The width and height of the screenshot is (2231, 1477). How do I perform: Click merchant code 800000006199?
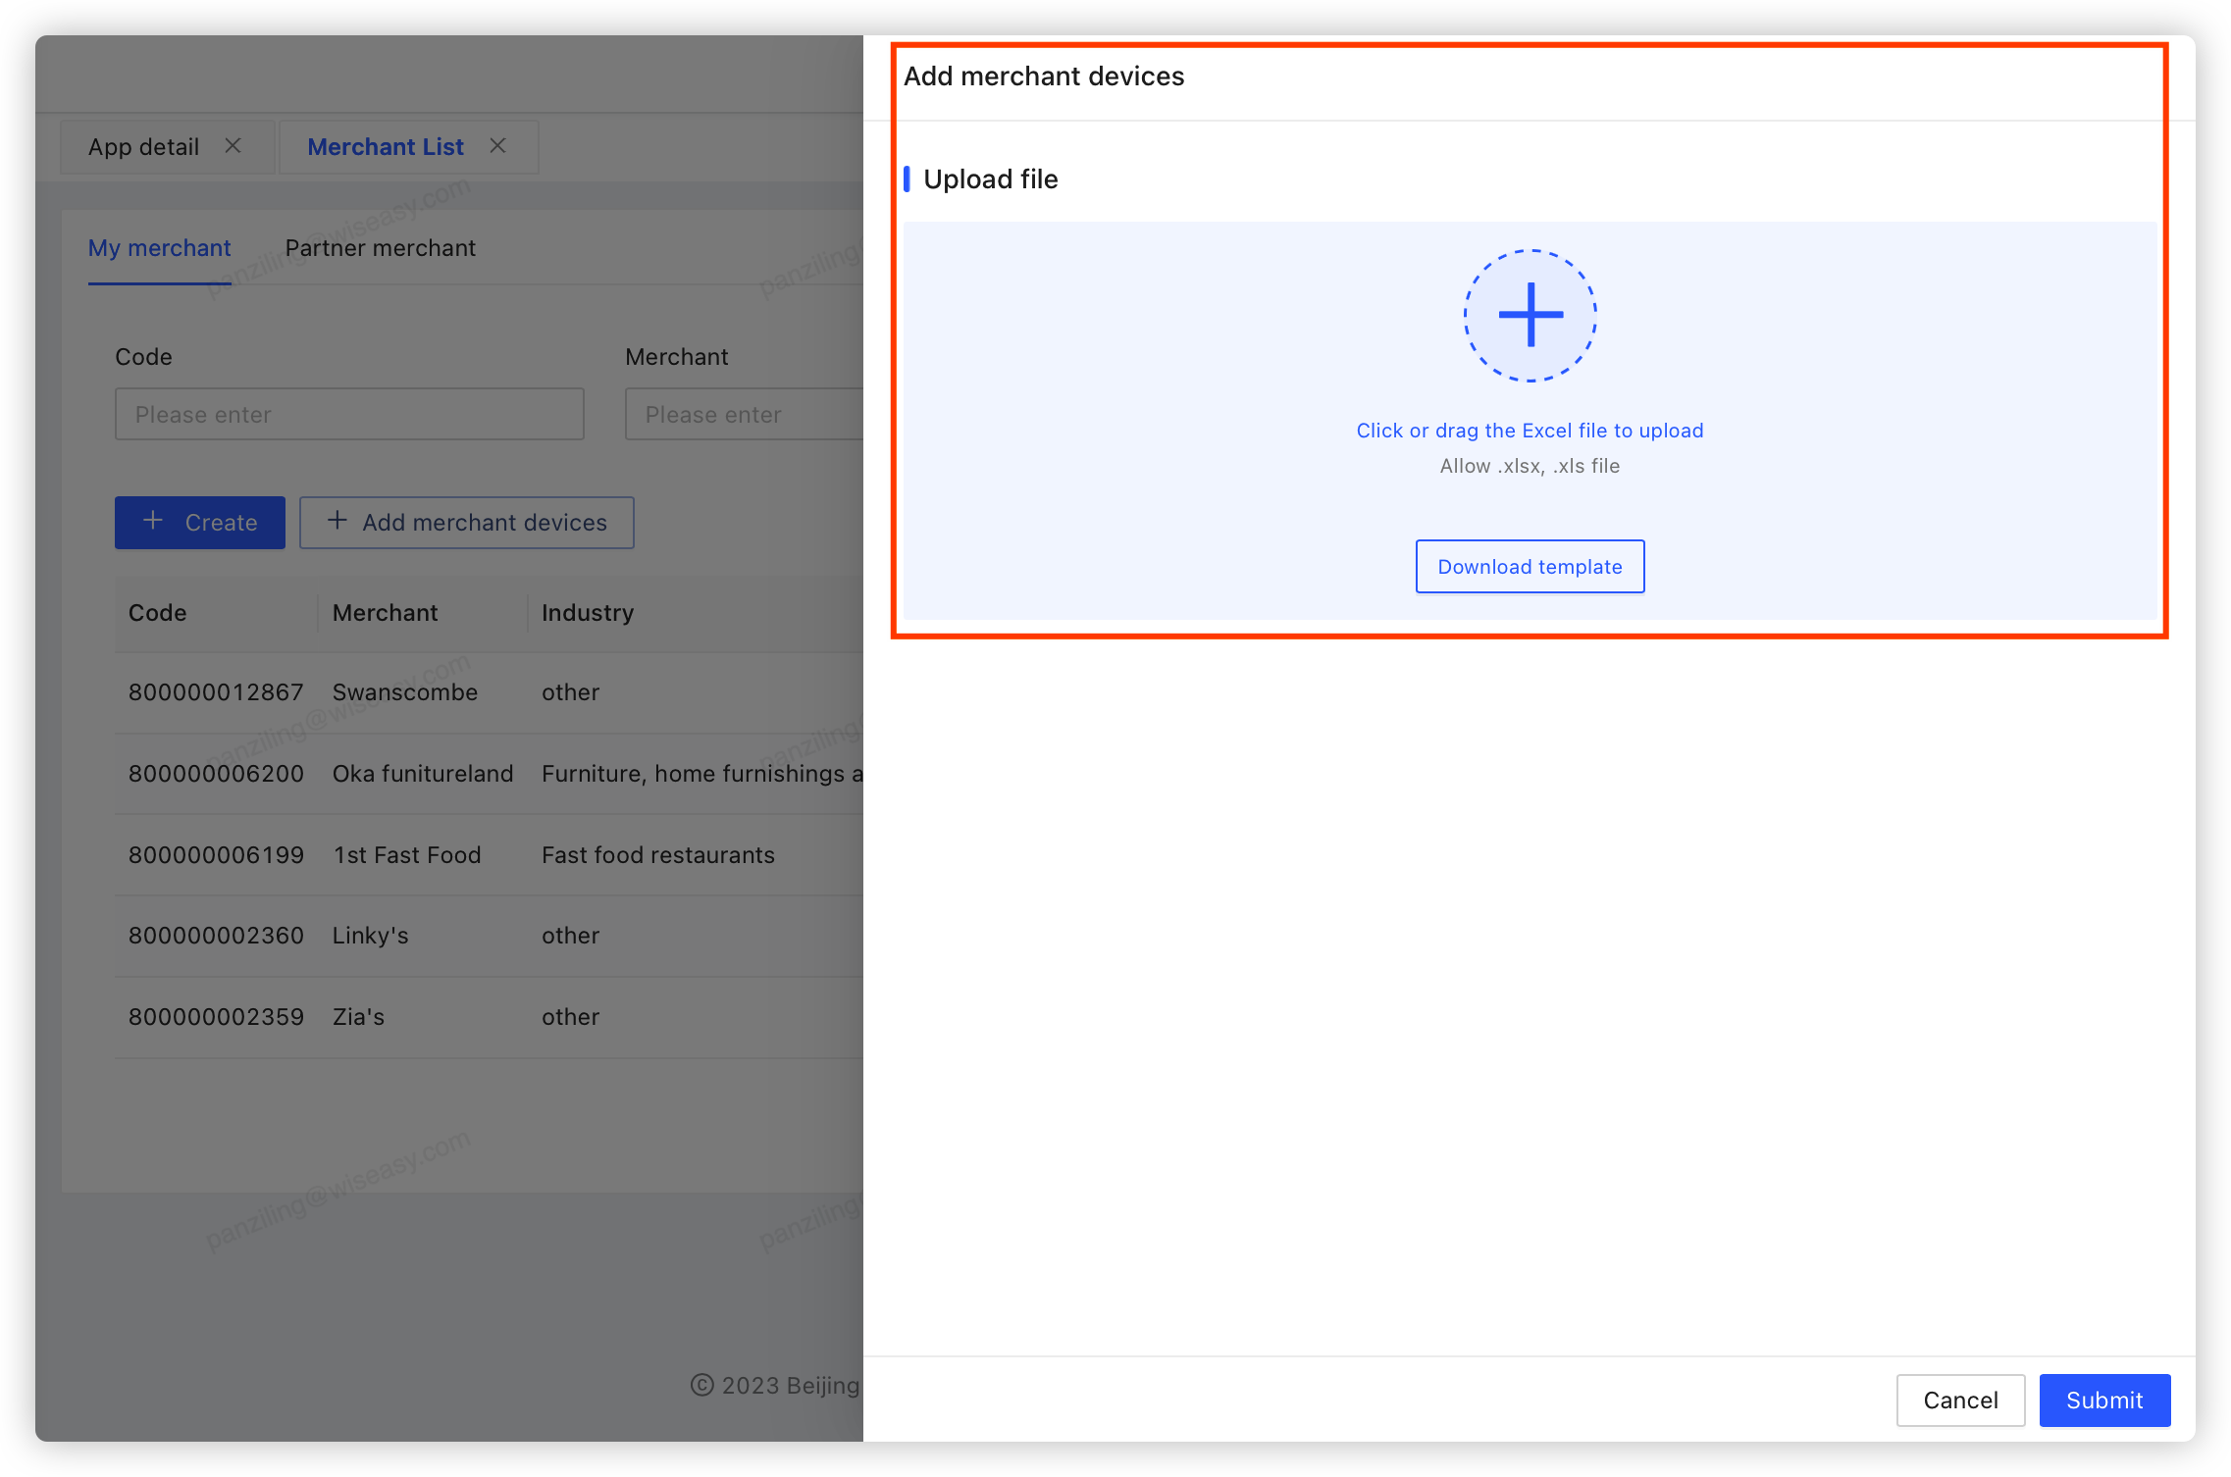(x=217, y=855)
